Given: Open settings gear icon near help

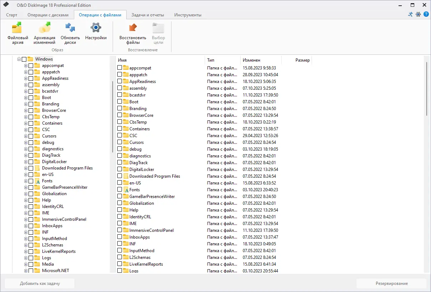Looking at the screenshot, I should [418, 14].
